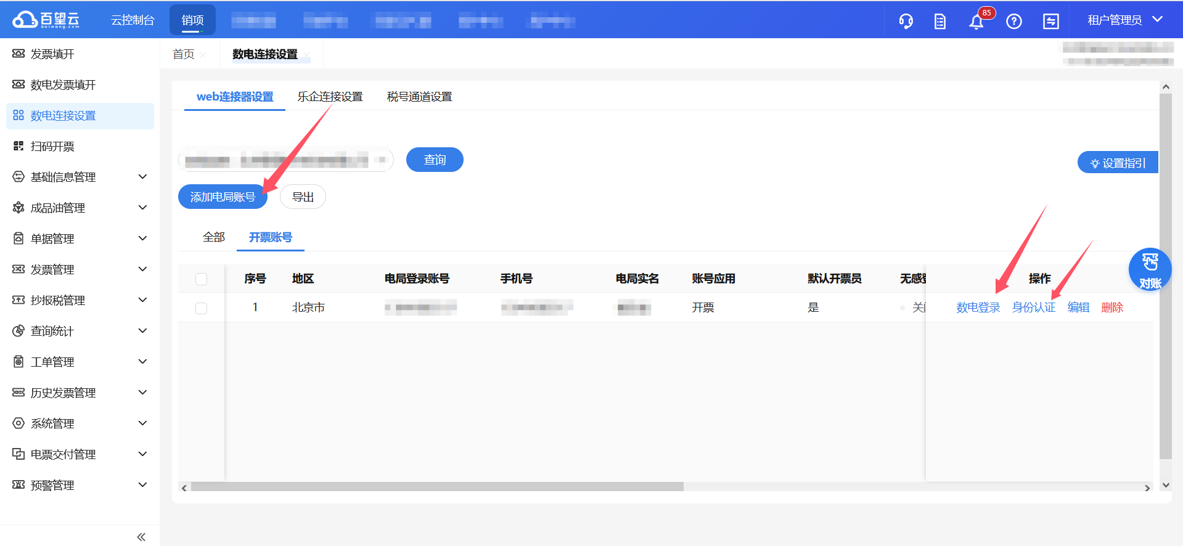Click the horizontal table scrollbar thumb
This screenshot has height=546, width=1183.
coord(437,487)
